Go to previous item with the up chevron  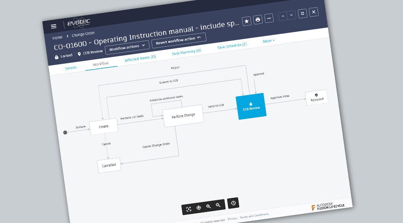(x=282, y=16)
